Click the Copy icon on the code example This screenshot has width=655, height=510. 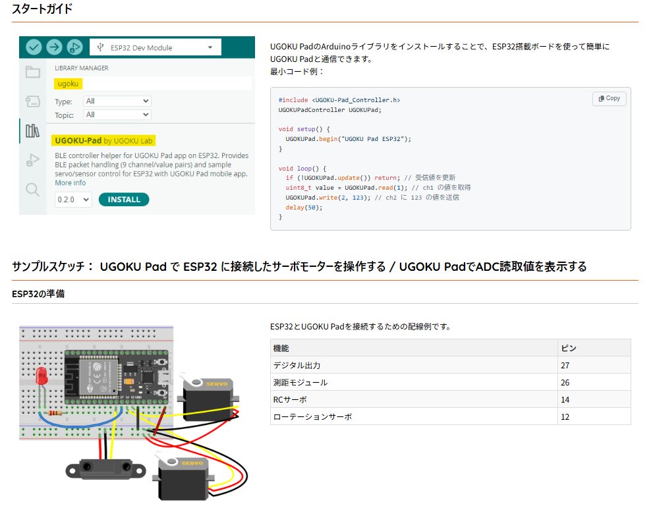click(609, 98)
